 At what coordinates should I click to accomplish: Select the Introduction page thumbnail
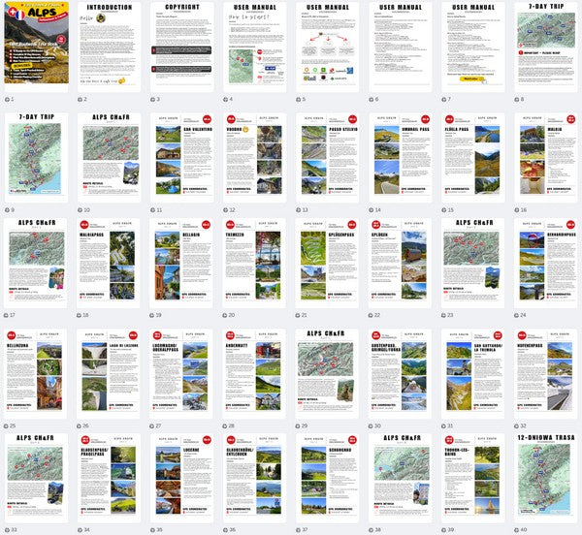[107, 47]
